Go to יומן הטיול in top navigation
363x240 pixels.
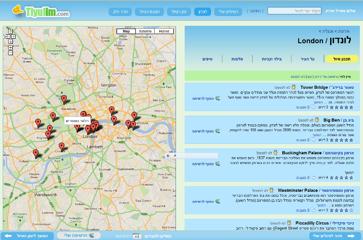click(179, 12)
